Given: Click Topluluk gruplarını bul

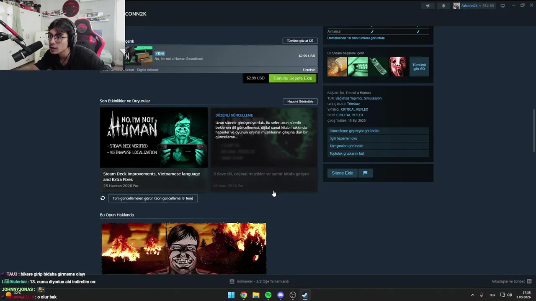Looking at the screenshot, I should (378, 153).
